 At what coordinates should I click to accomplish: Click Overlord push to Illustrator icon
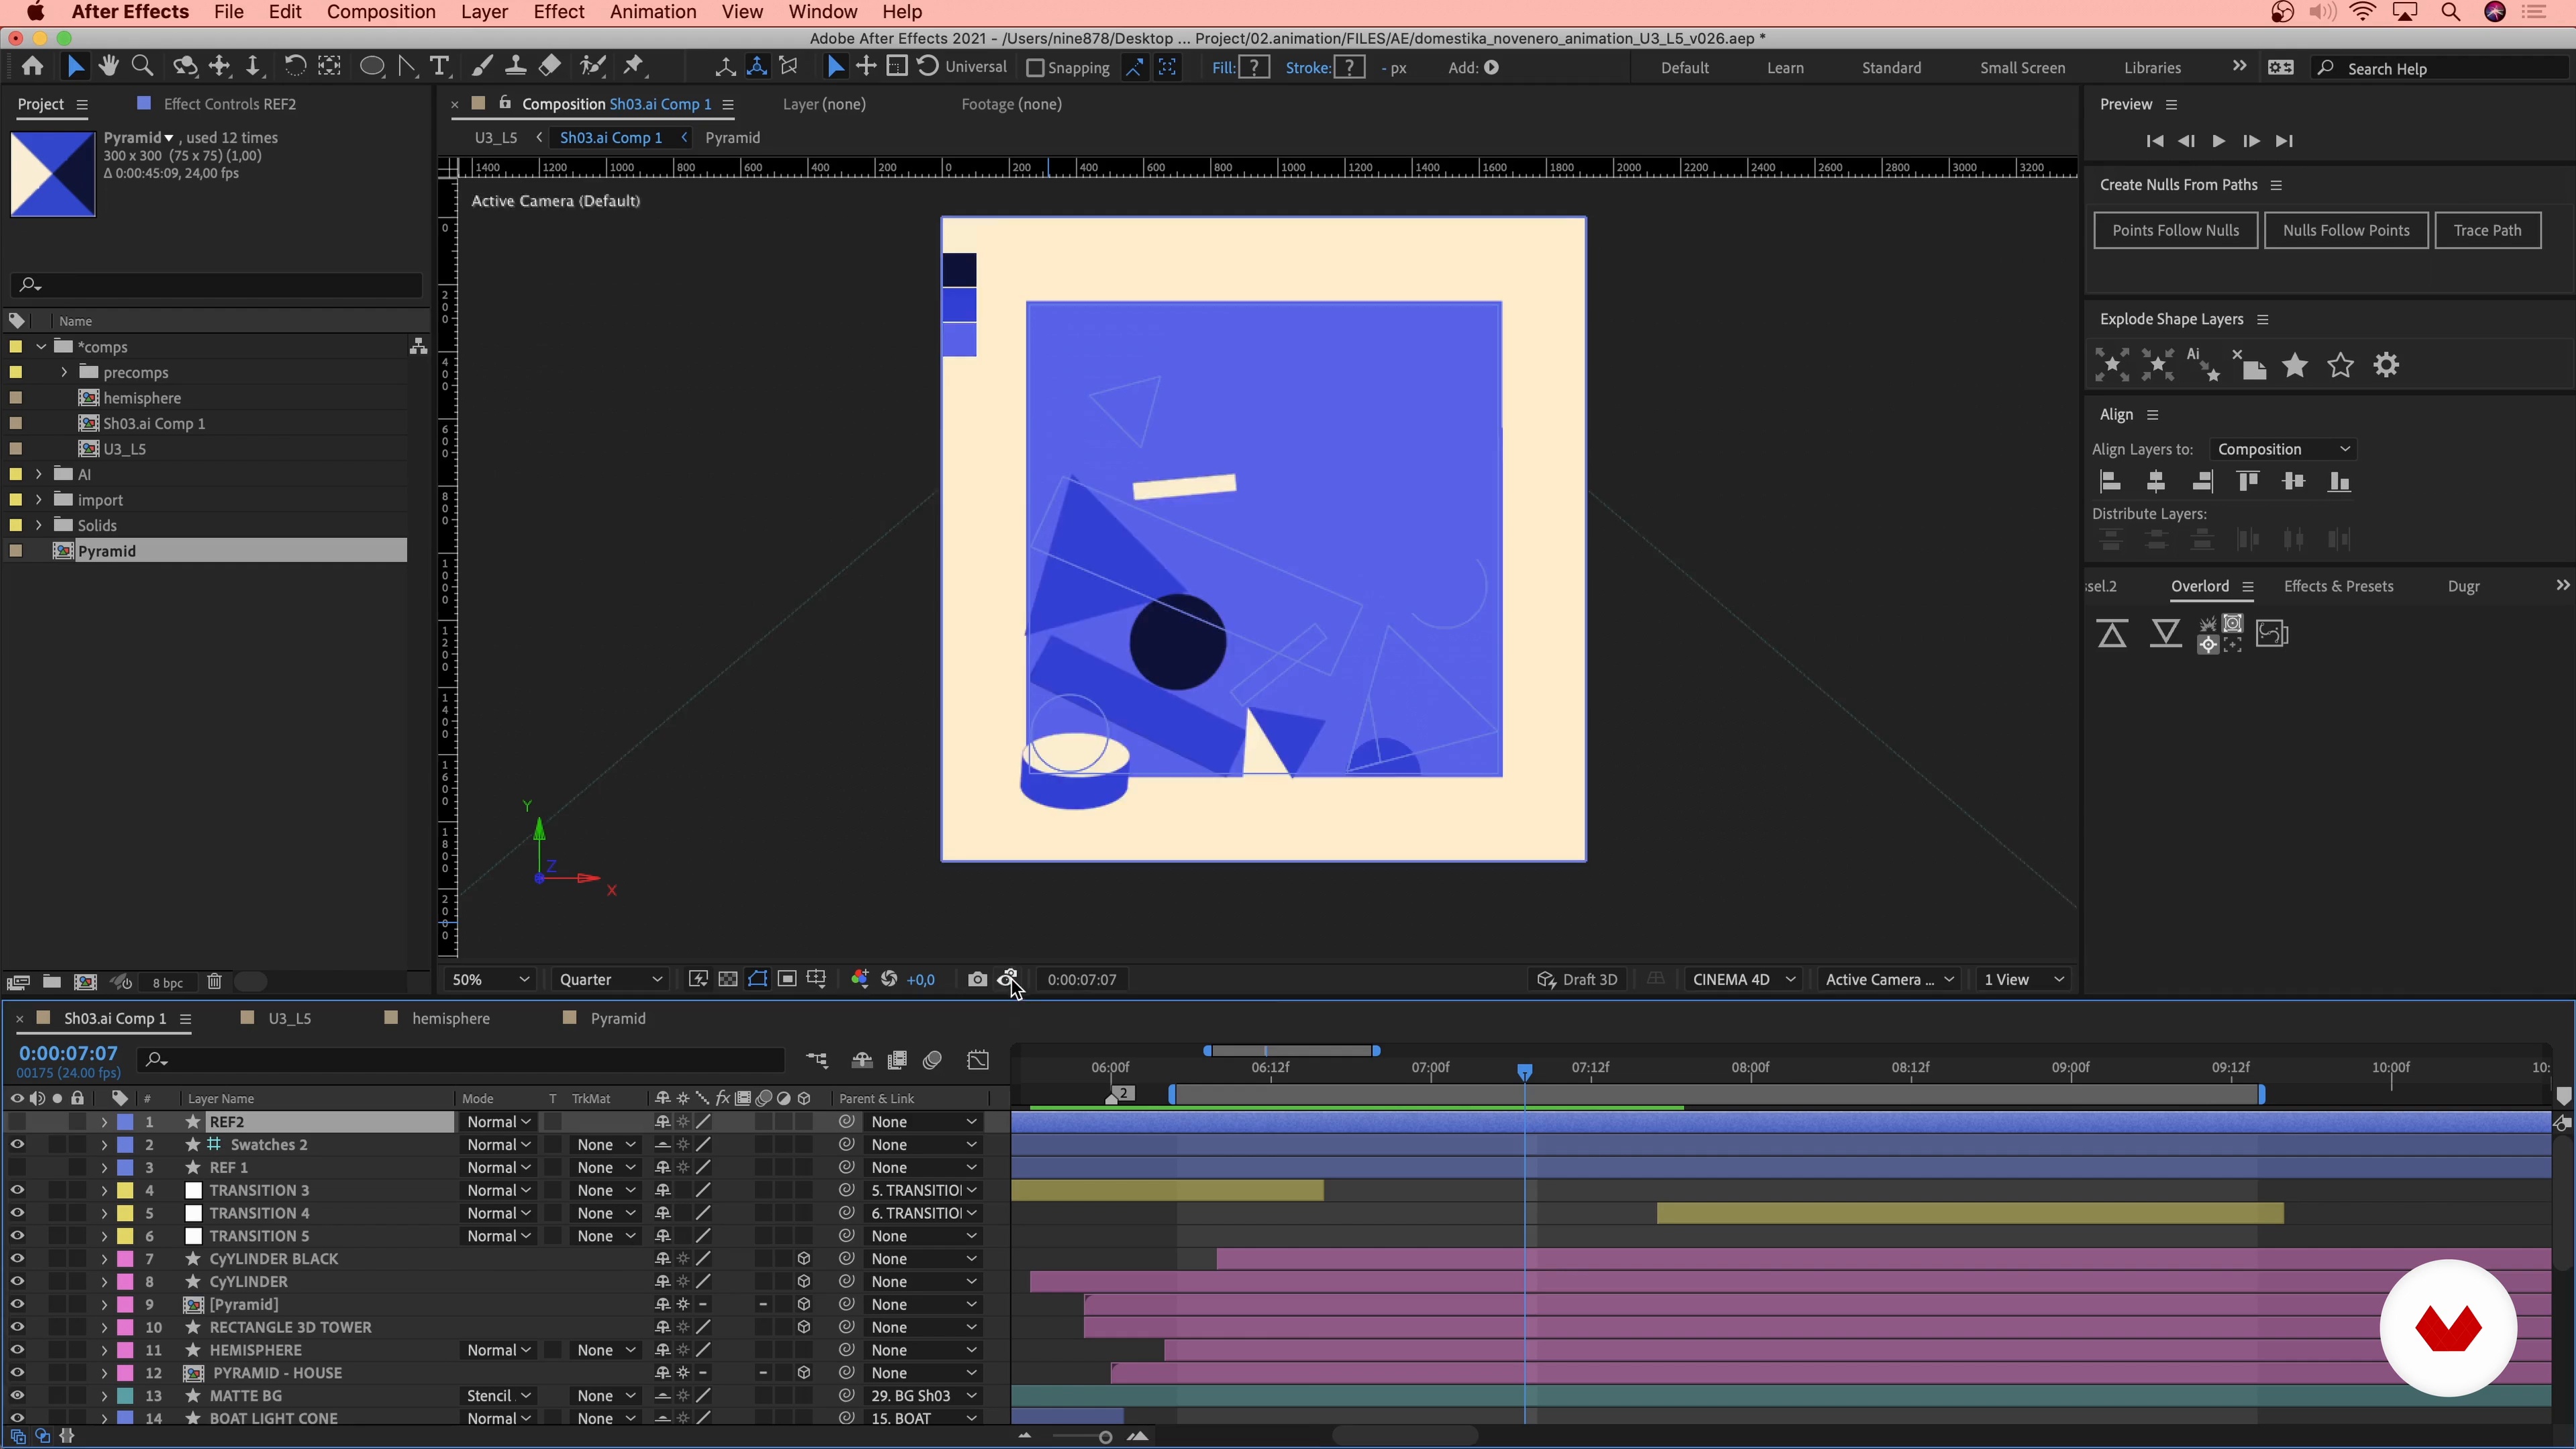pos(2112,634)
